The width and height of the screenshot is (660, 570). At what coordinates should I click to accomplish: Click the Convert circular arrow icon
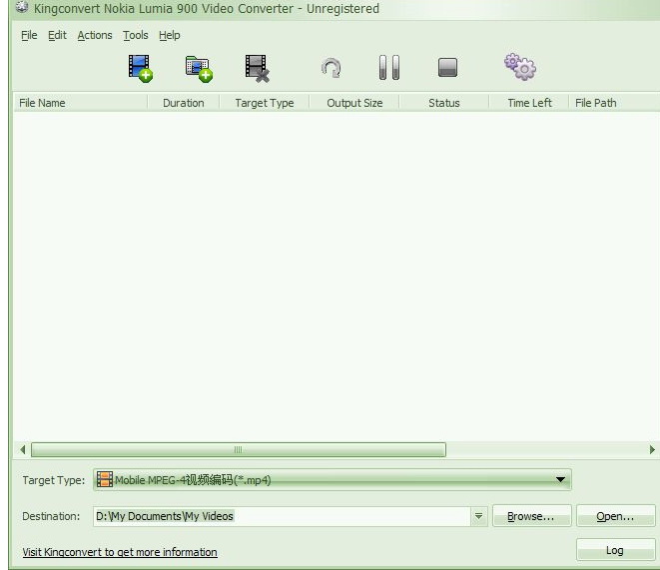click(331, 68)
